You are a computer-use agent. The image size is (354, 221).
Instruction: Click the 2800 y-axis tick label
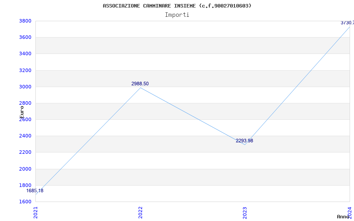click(25, 103)
